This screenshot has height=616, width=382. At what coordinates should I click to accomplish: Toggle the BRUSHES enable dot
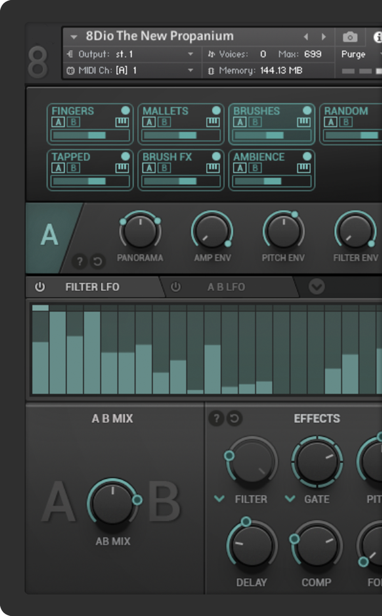click(x=307, y=110)
